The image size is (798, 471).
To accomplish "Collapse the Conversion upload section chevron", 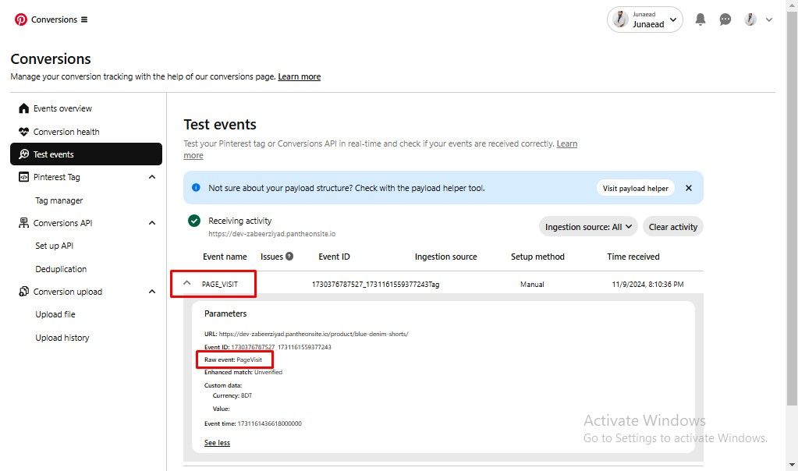I will (151, 292).
